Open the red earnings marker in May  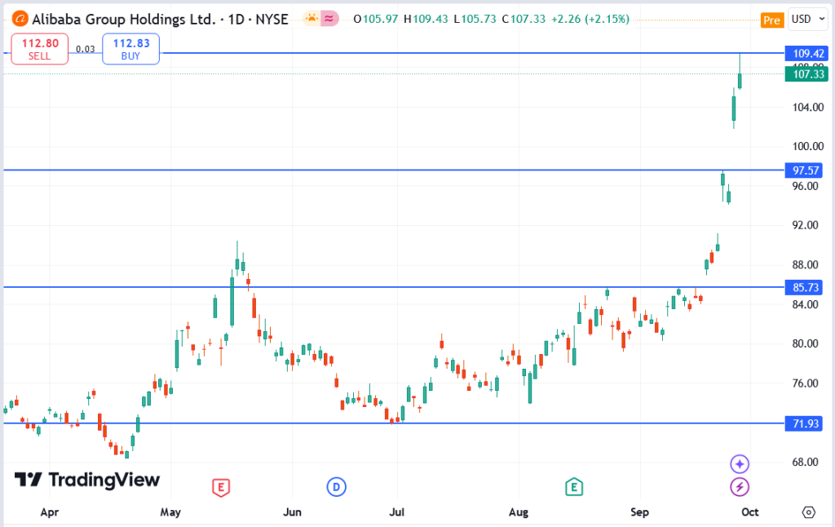221,487
